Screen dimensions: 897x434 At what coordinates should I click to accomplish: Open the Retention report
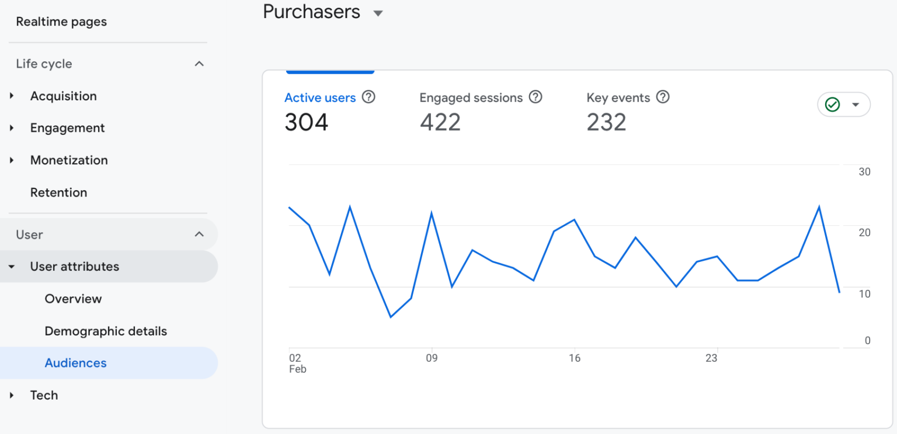(x=58, y=192)
